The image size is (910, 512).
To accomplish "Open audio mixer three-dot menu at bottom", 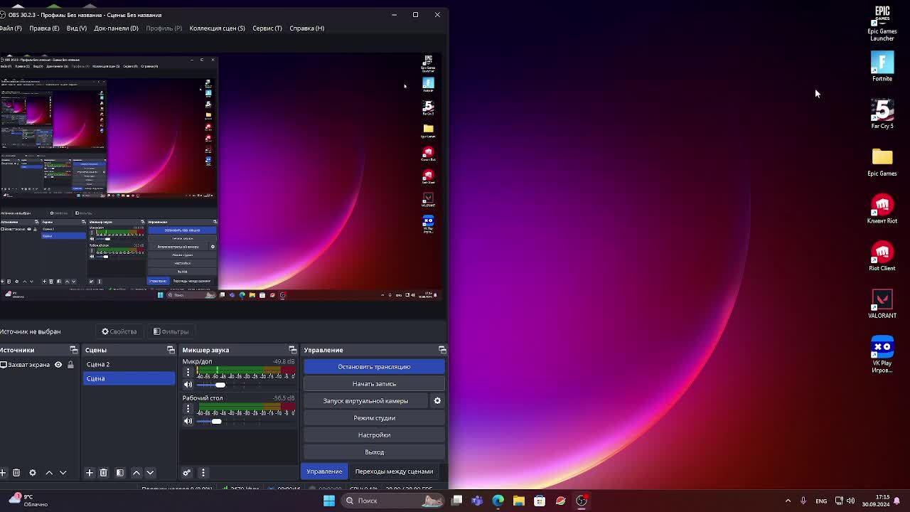I will click(203, 473).
